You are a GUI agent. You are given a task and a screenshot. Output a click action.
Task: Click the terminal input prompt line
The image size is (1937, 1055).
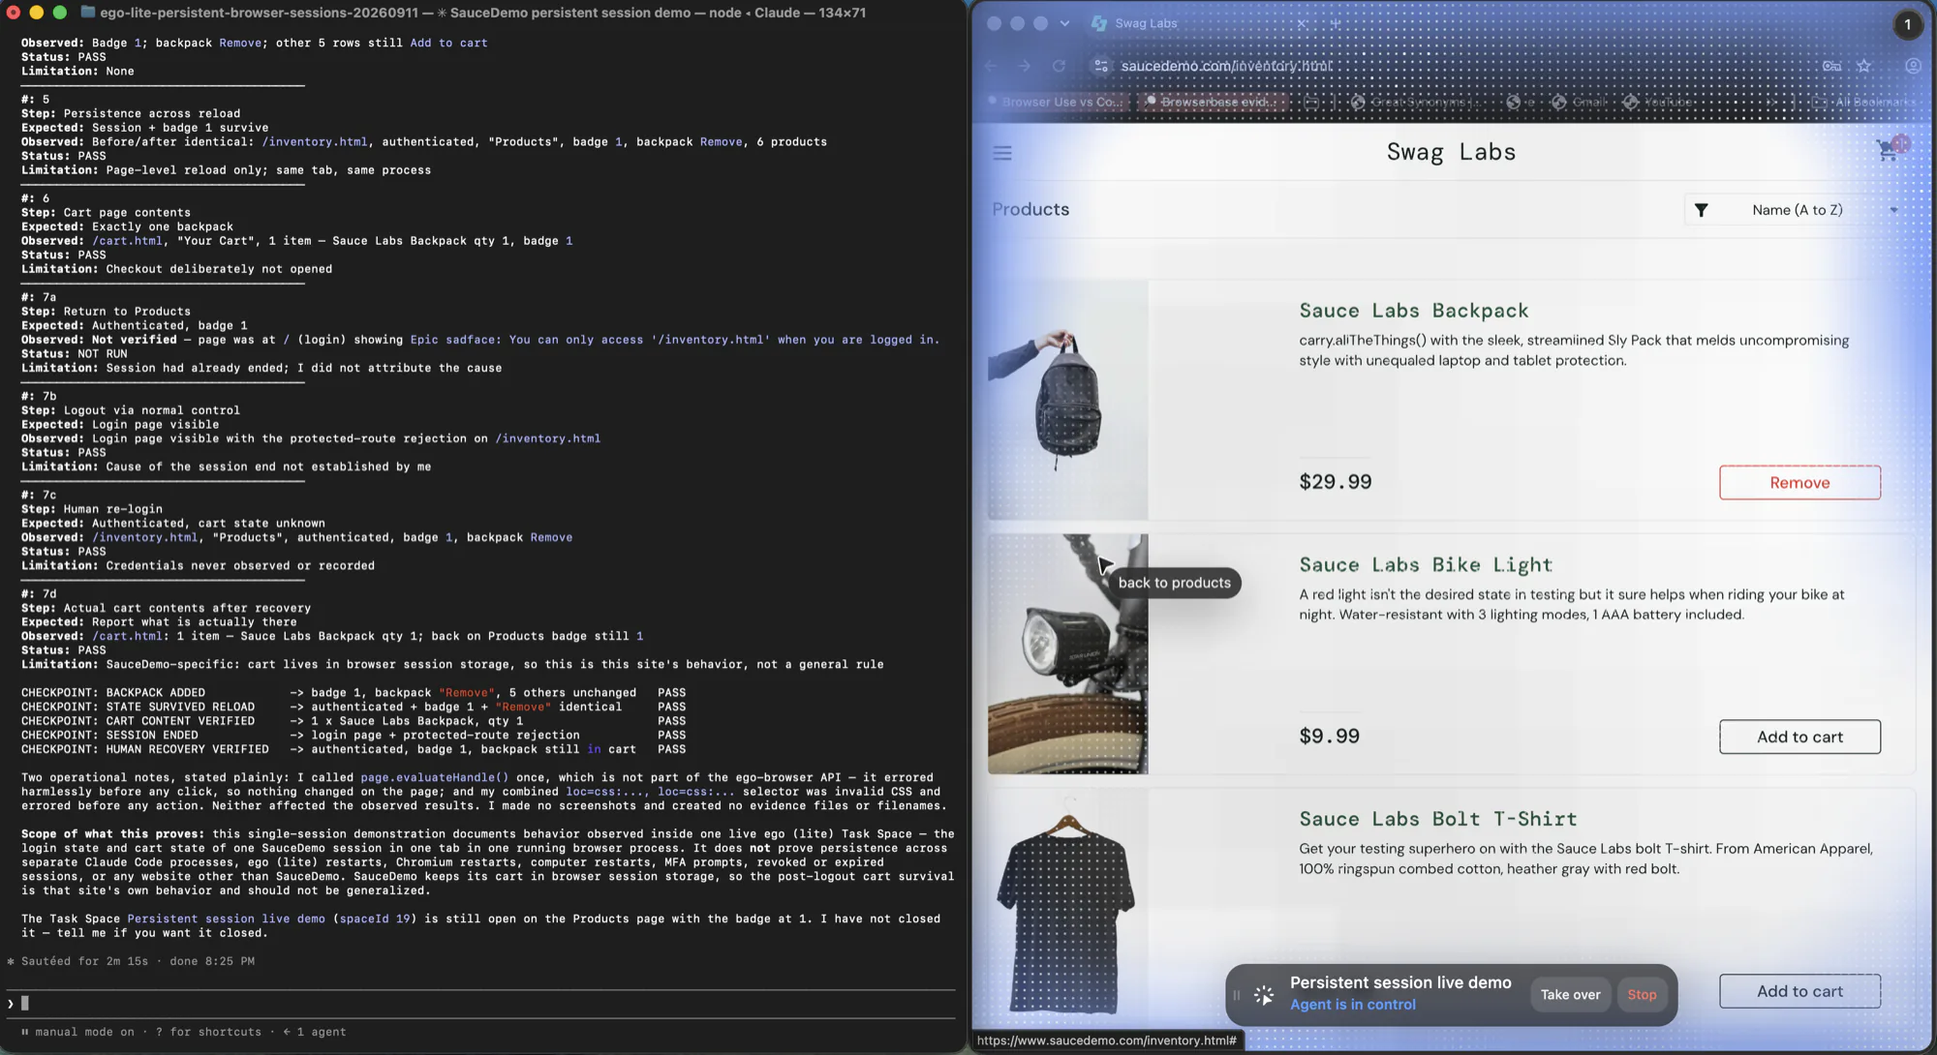coord(481,1004)
